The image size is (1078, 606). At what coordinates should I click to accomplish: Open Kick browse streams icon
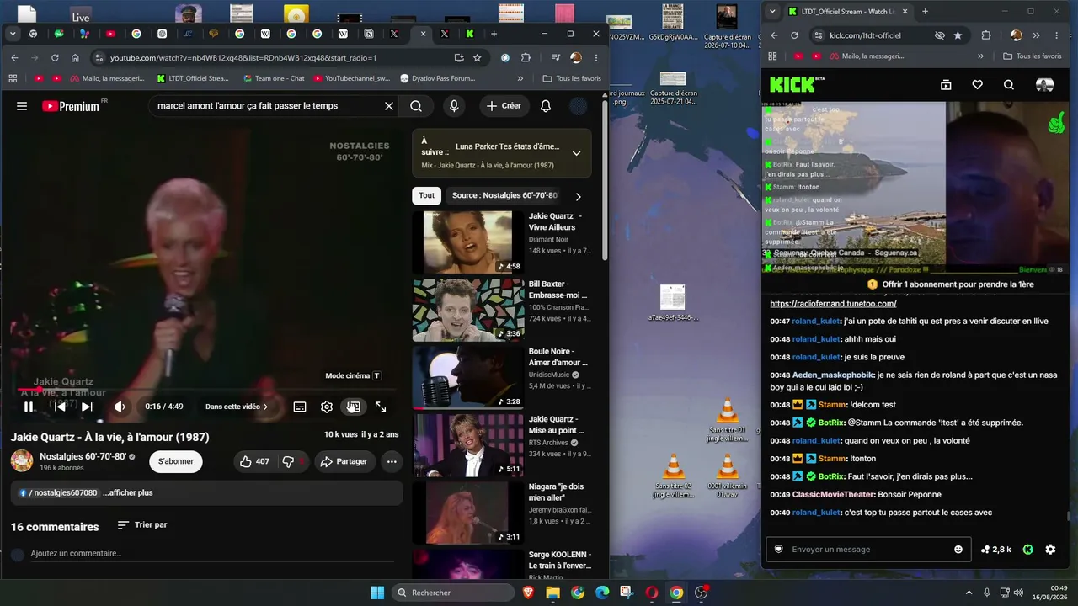(946, 84)
